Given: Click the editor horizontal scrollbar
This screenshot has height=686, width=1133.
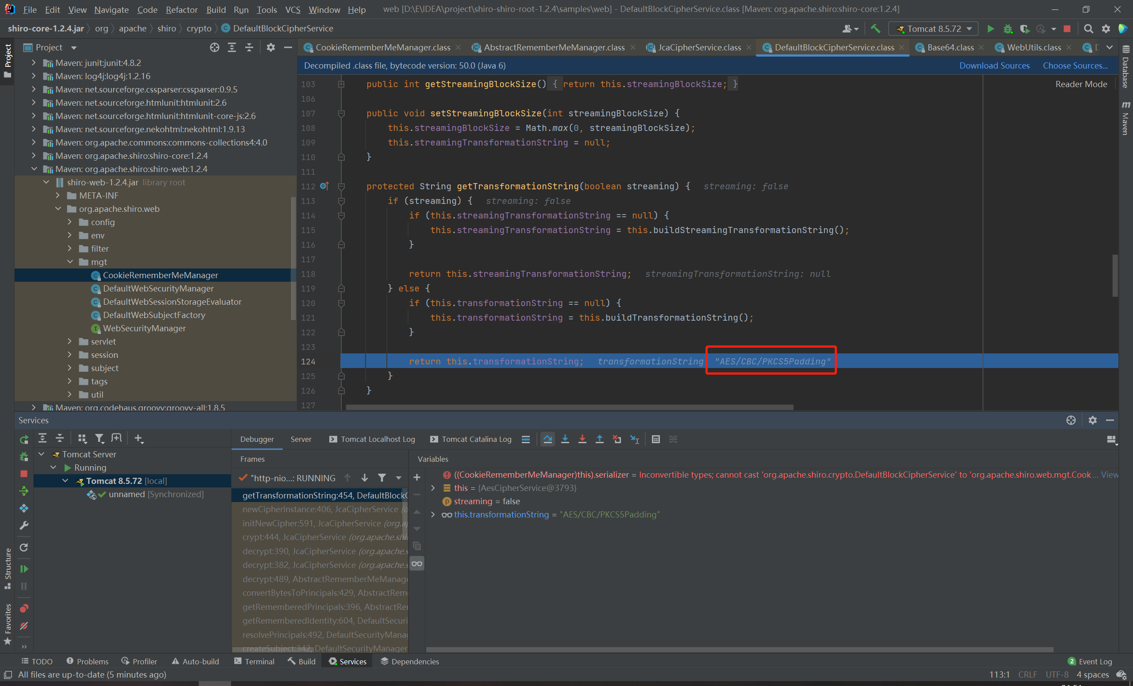Looking at the screenshot, I should click(569, 407).
